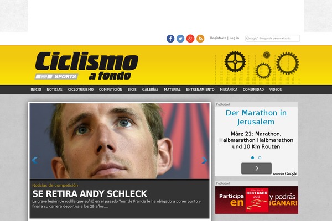The height and width of the screenshot is (221, 332).
Task: Click the Ciclismo a fondo logo
Action: coord(87,66)
